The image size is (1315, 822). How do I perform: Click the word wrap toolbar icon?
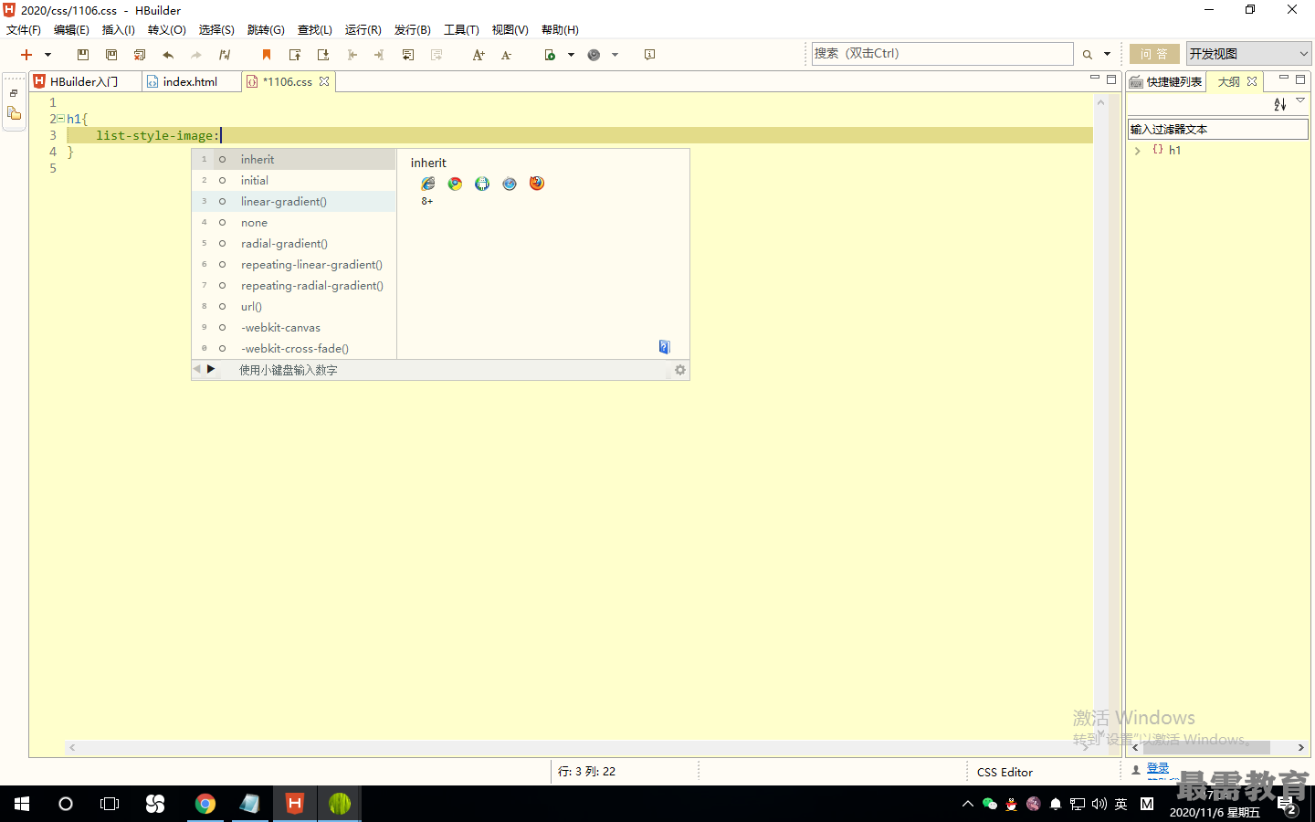tap(408, 55)
